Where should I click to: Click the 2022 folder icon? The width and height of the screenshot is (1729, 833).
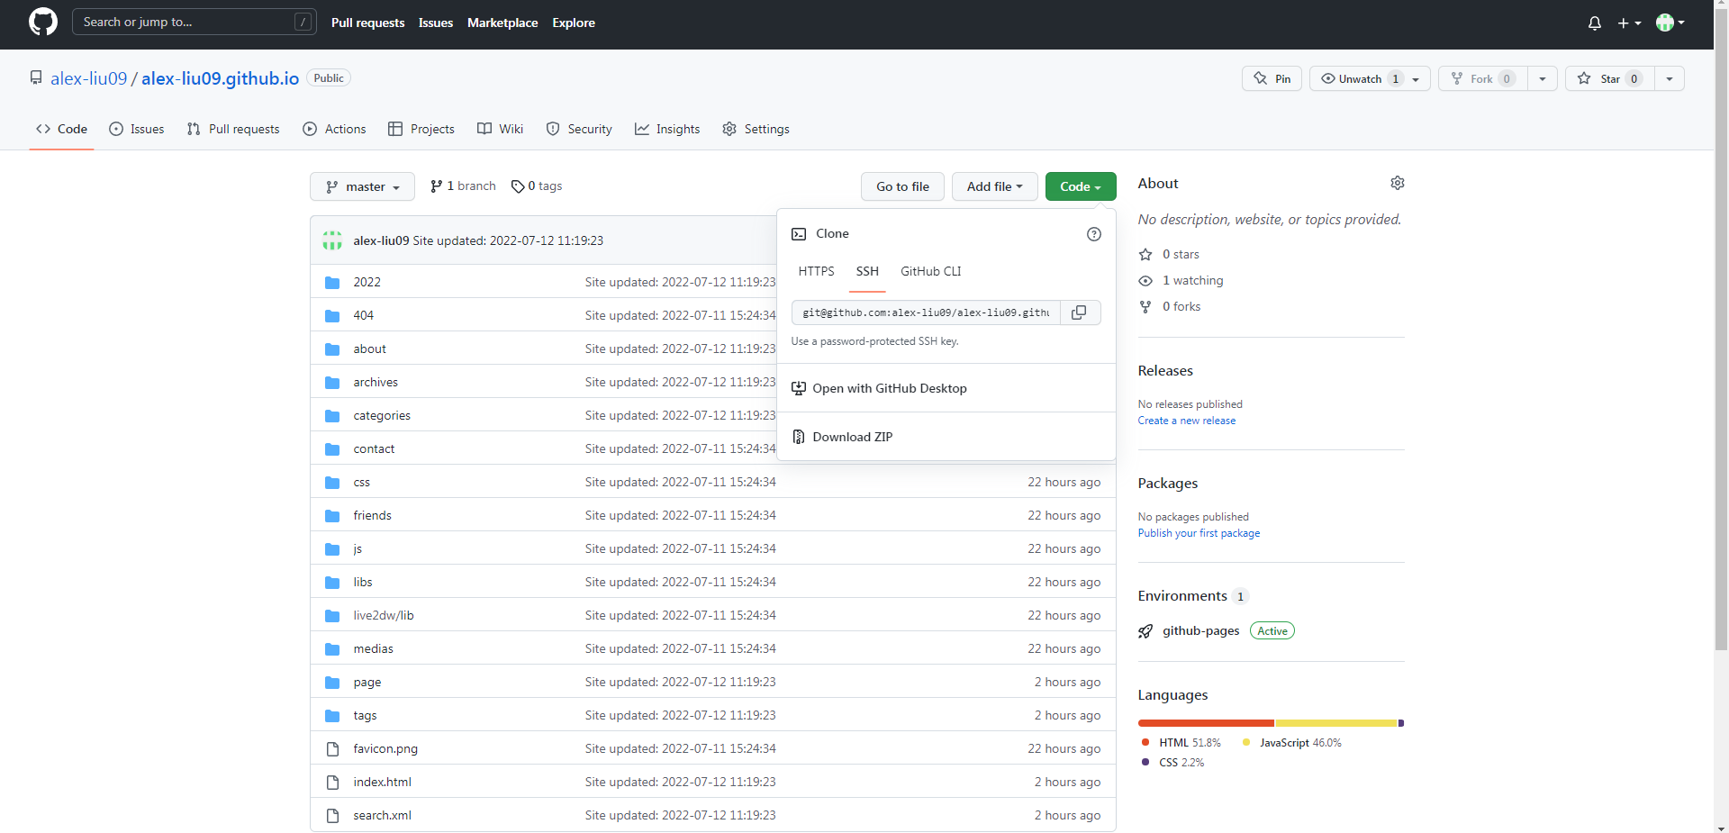pos(332,283)
